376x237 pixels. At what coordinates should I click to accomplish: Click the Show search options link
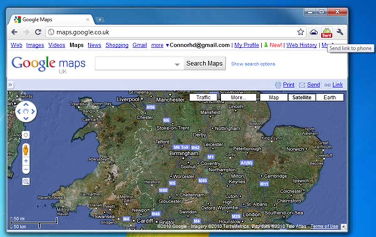(253, 64)
